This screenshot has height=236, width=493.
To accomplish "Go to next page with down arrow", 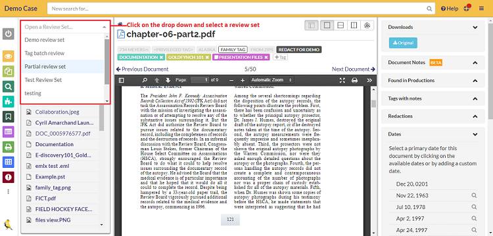I will point(168,80).
